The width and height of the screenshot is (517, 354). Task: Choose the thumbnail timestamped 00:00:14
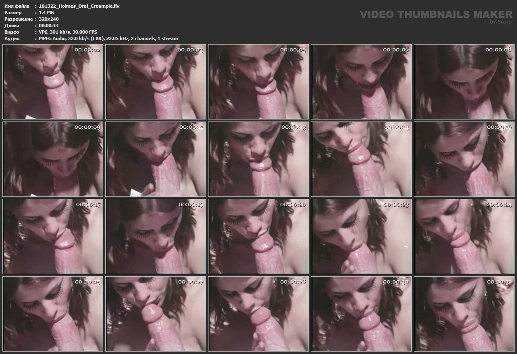click(361, 159)
